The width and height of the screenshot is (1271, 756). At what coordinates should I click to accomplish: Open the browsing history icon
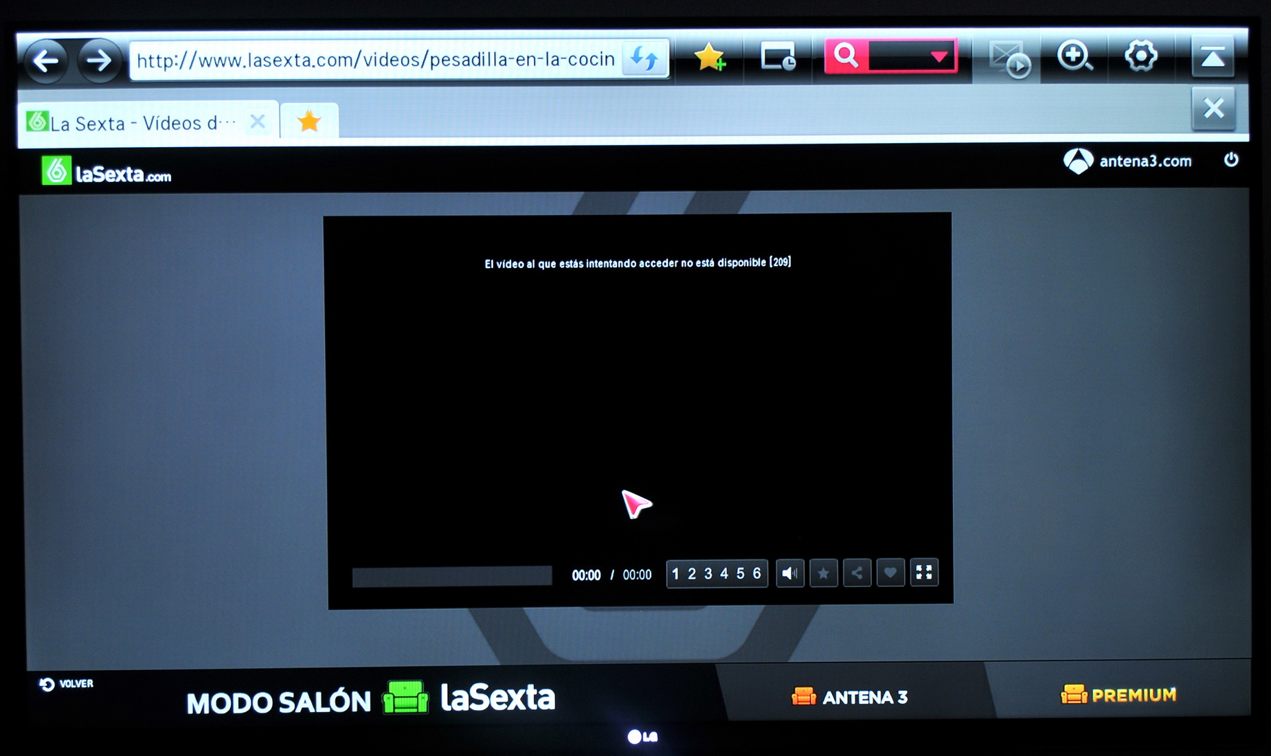778,58
